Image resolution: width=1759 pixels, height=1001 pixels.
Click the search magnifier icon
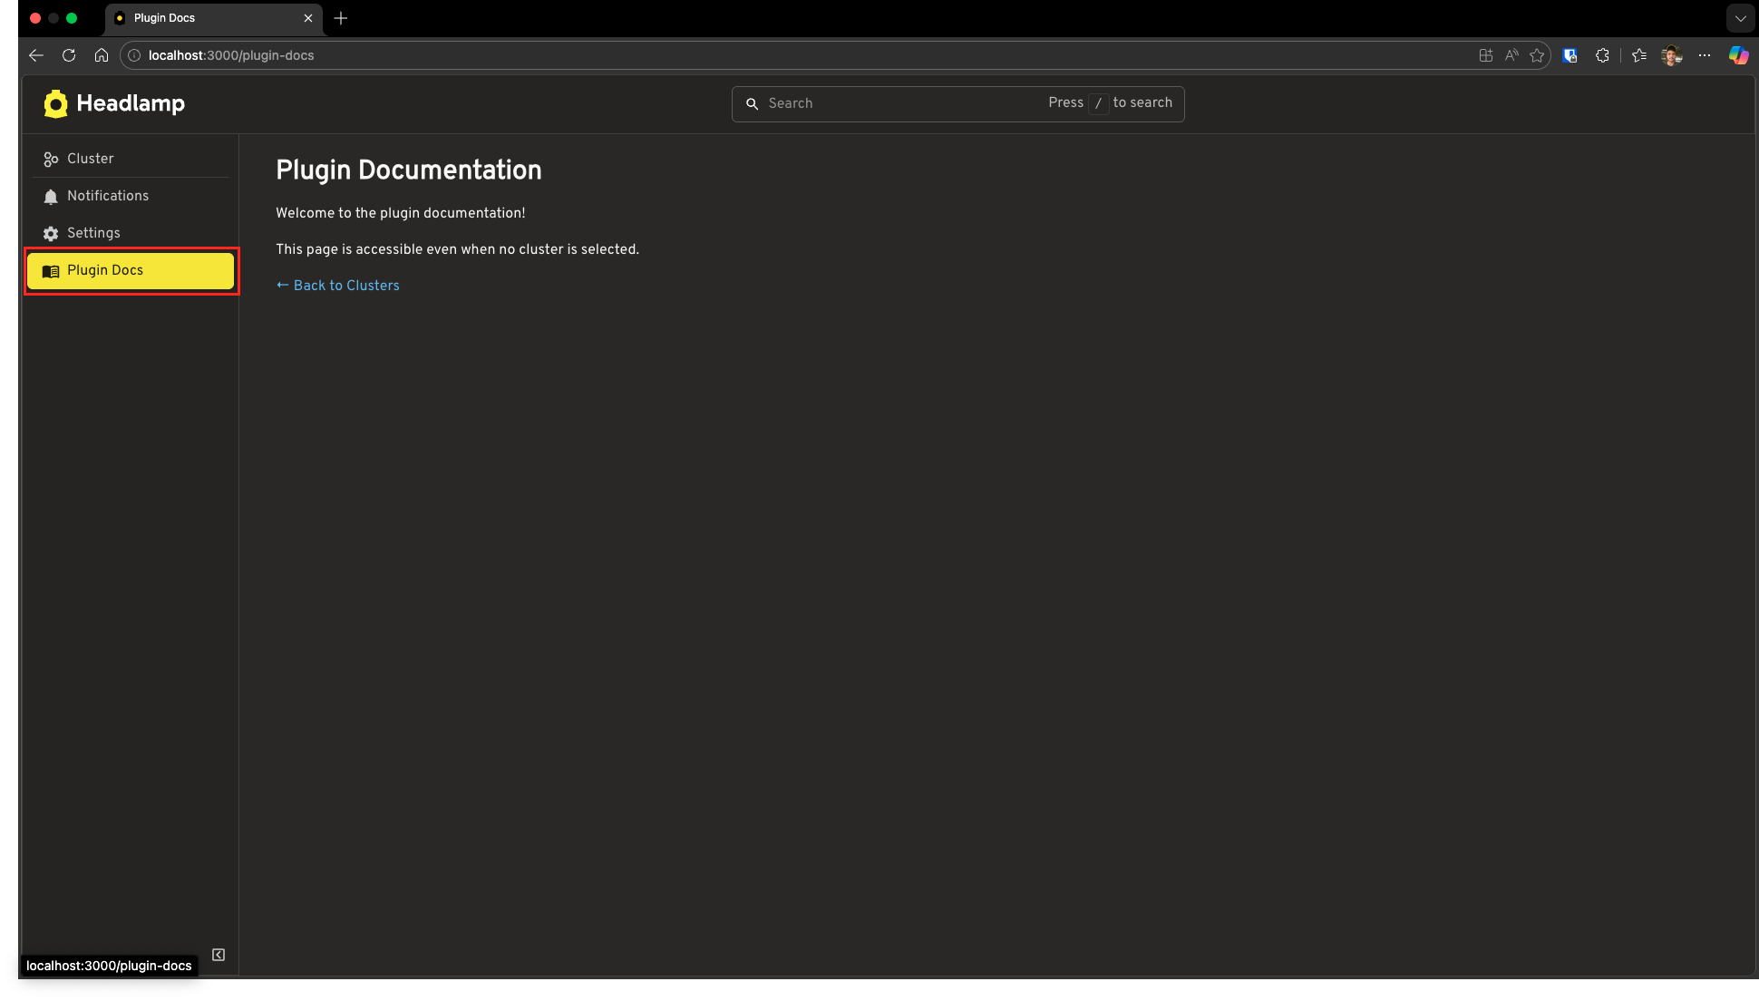click(753, 103)
